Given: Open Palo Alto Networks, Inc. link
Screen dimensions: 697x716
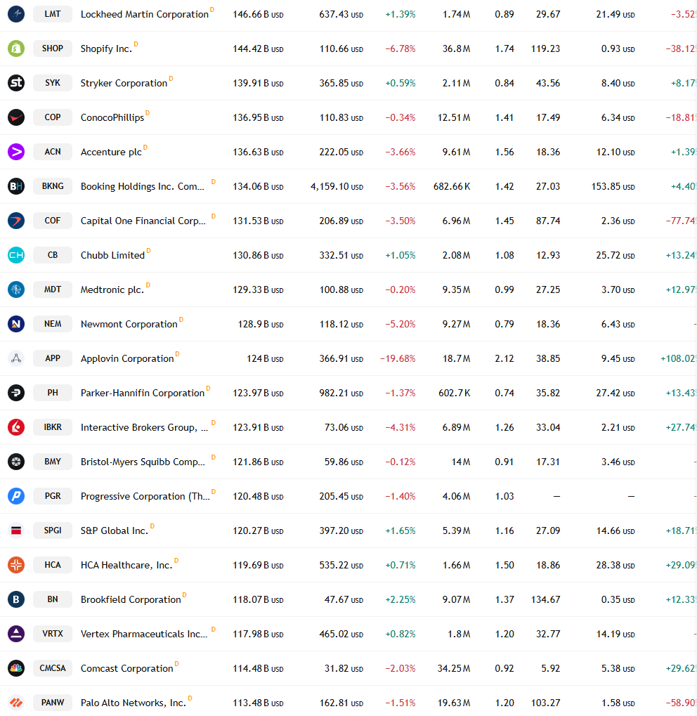Looking at the screenshot, I should click(x=133, y=703).
